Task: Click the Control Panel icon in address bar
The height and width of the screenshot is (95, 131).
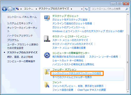Action: [18, 9]
